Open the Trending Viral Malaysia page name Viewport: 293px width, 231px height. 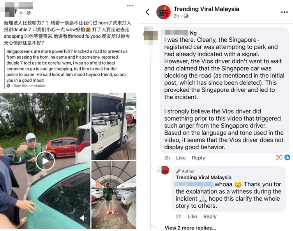click(206, 9)
